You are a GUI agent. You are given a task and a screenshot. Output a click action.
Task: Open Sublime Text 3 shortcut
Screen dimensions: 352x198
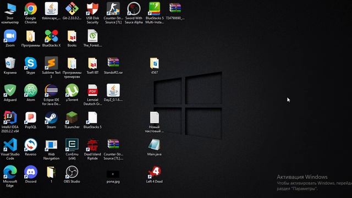pyautogui.click(x=51, y=63)
